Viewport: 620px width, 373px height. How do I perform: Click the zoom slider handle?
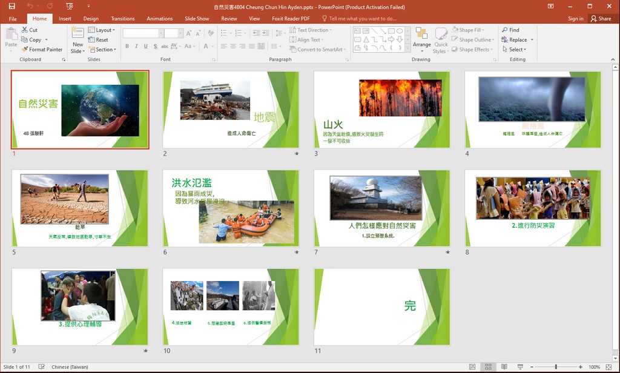pyautogui.click(x=556, y=367)
